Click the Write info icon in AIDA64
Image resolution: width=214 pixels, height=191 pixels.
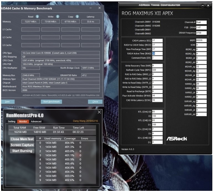pyautogui.click(x=58, y=17)
